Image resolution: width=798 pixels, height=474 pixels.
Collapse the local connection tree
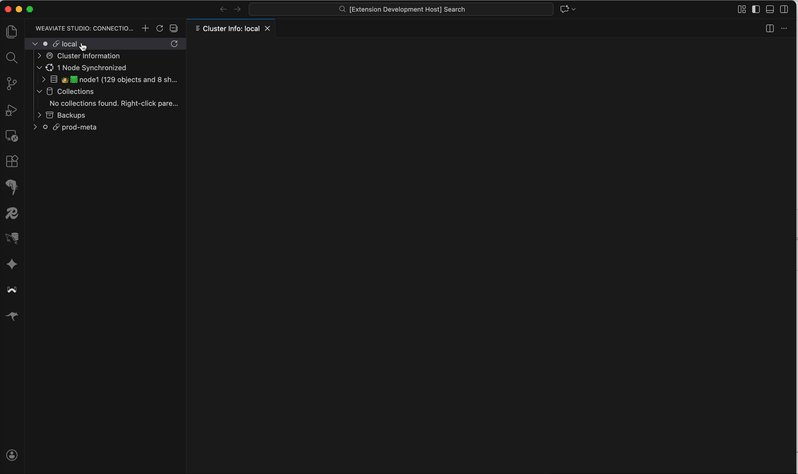pyautogui.click(x=35, y=44)
